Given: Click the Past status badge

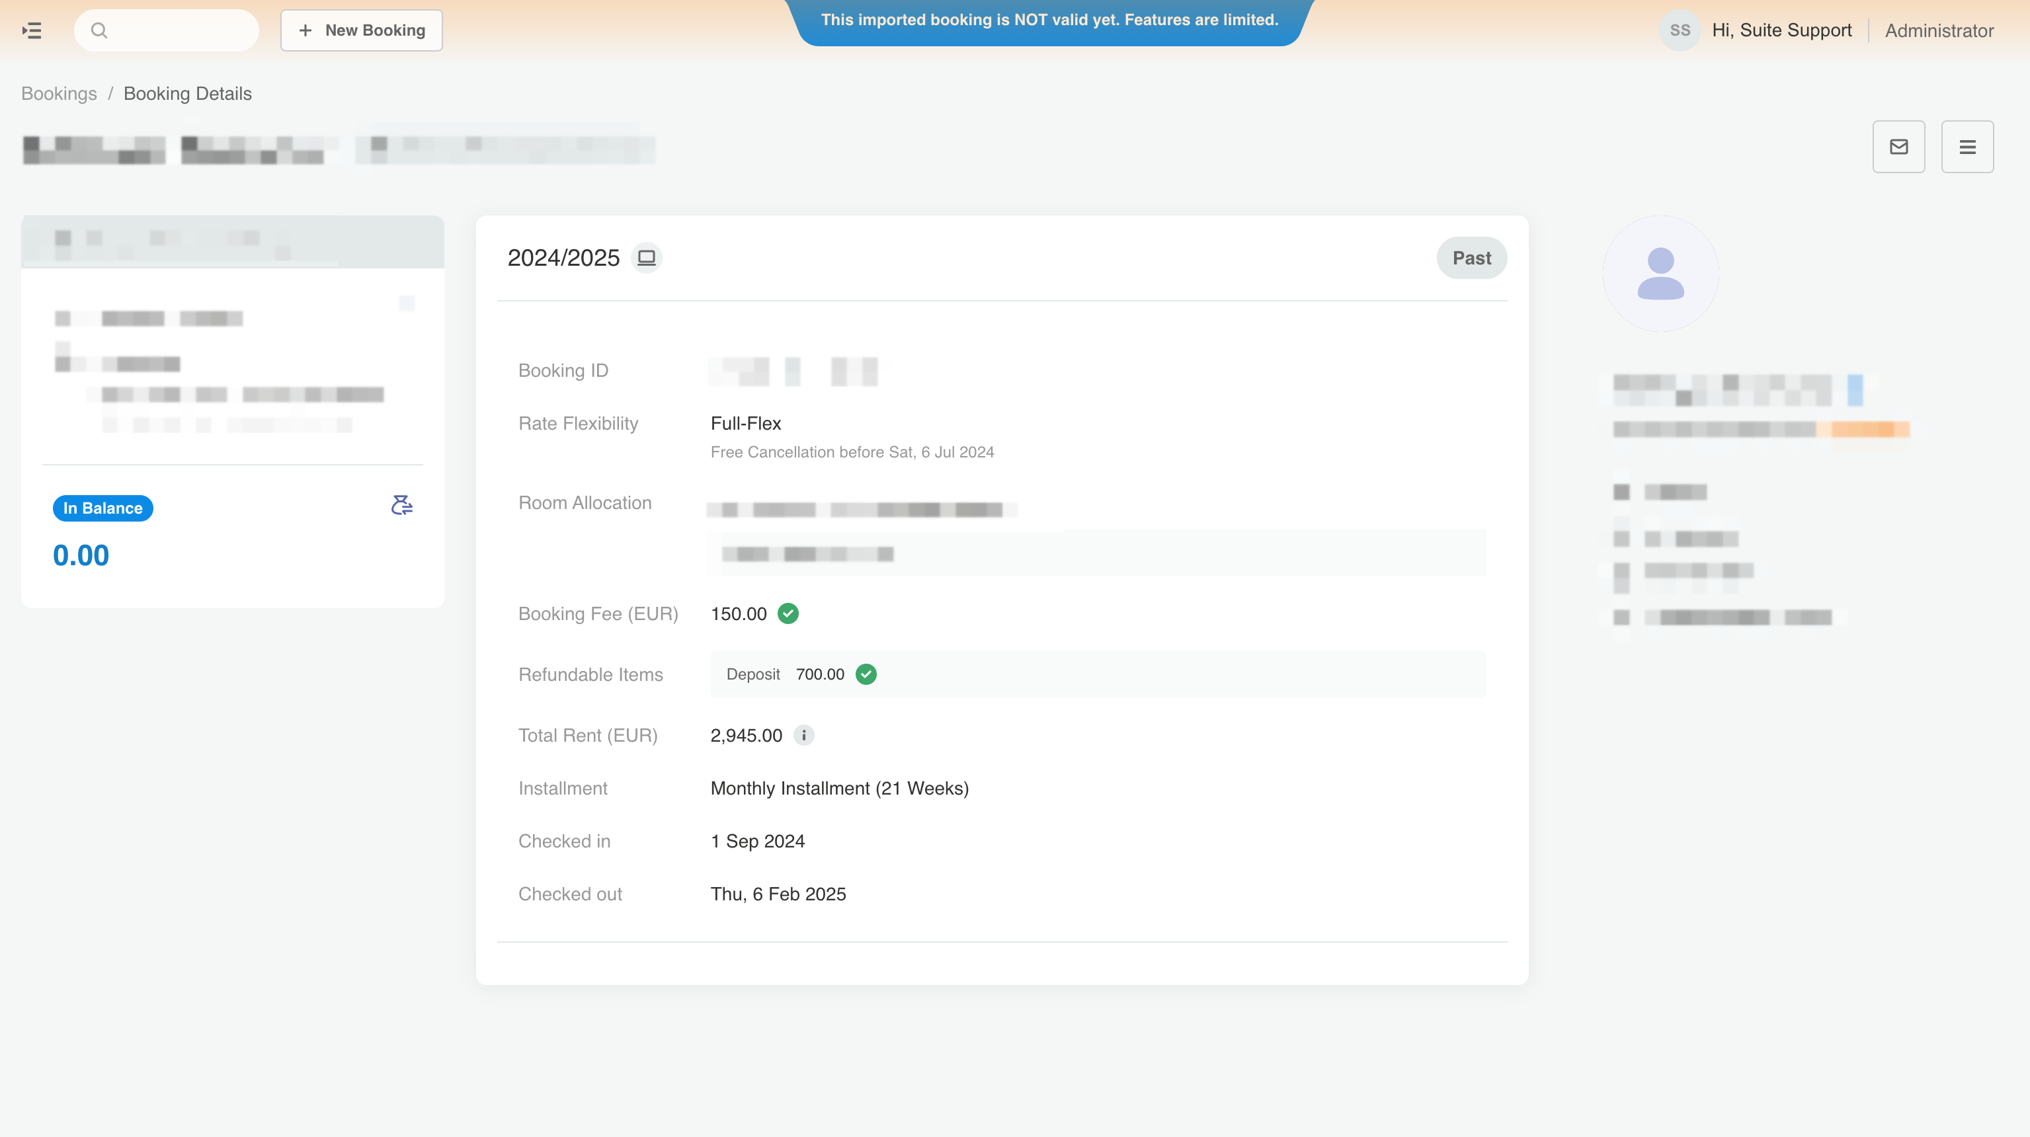Looking at the screenshot, I should (1471, 258).
